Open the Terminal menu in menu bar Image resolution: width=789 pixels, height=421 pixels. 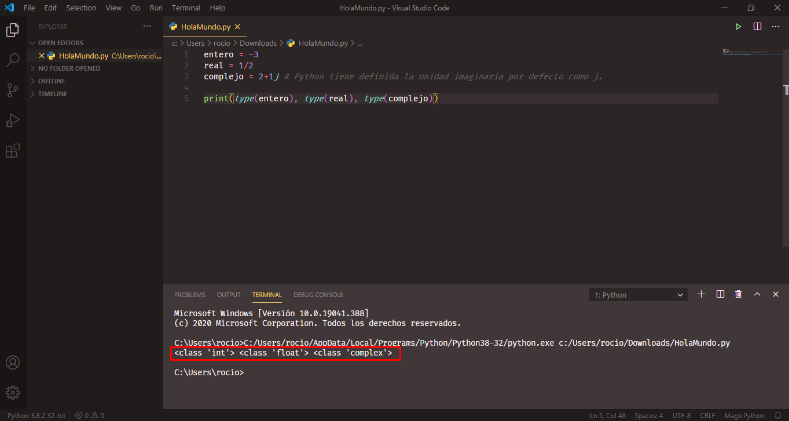click(186, 8)
